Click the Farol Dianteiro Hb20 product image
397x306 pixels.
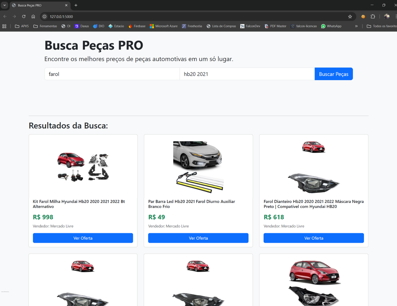314,167
